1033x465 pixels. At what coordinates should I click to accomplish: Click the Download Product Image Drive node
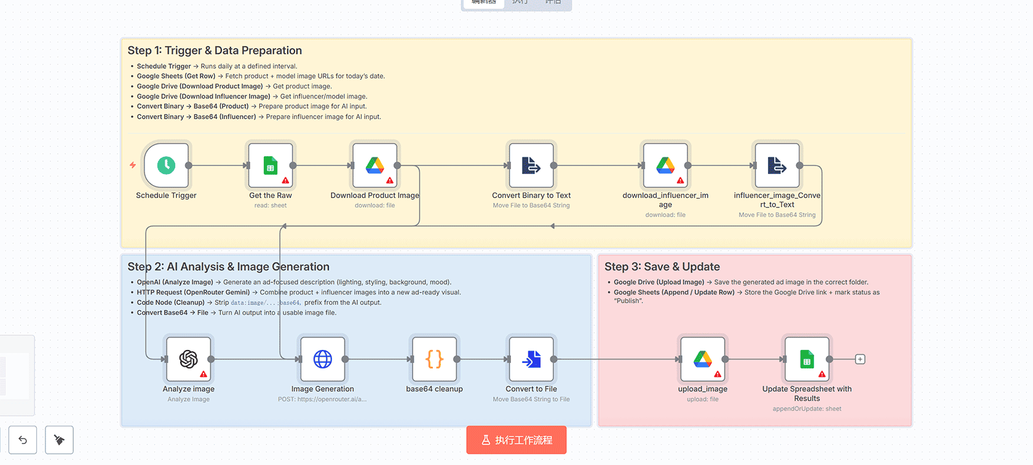coord(374,165)
